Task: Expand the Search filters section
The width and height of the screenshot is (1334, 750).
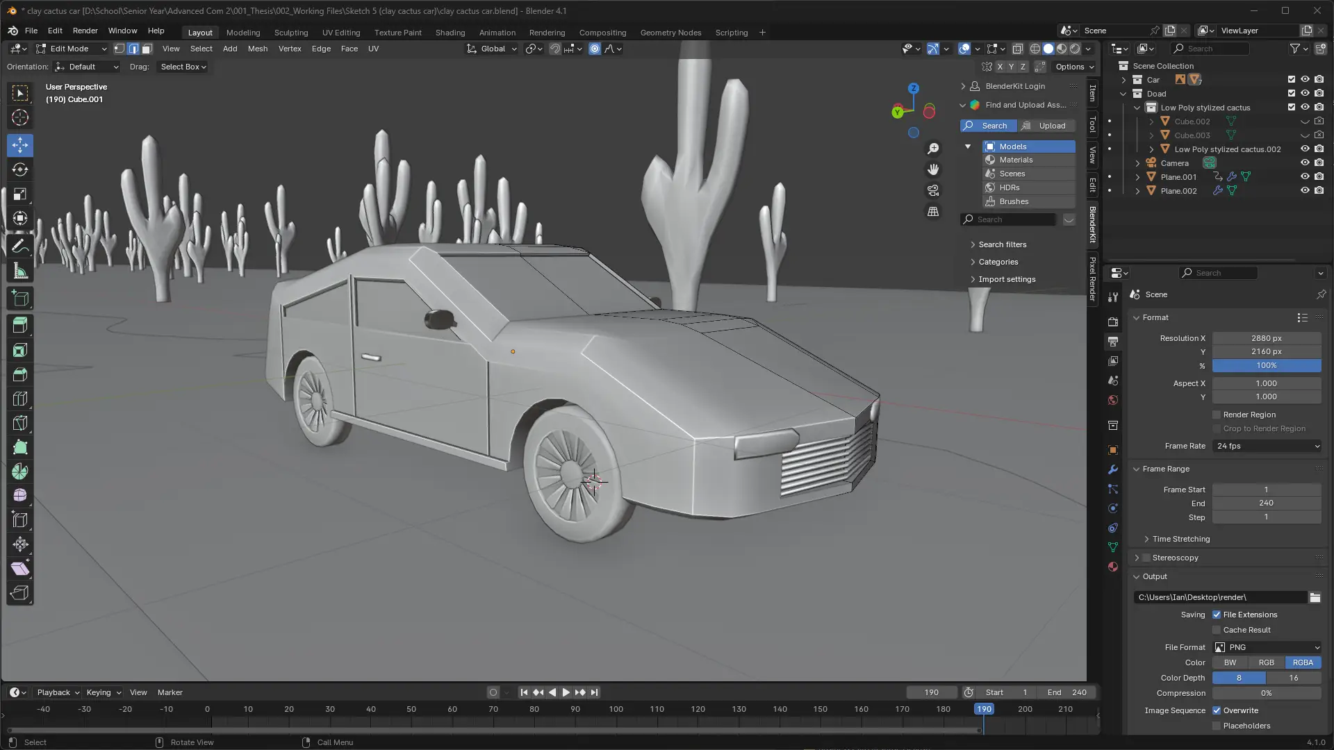Action: point(1002,244)
